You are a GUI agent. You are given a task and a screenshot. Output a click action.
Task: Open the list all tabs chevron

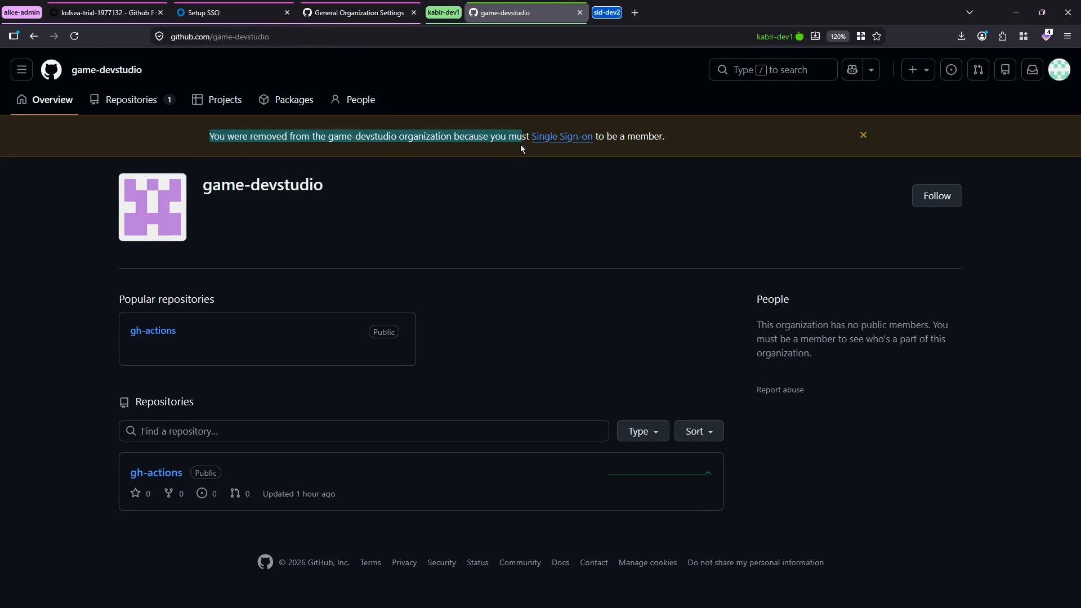tap(970, 12)
